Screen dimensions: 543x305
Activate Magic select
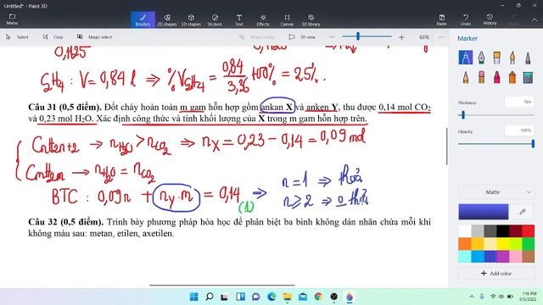pos(94,37)
